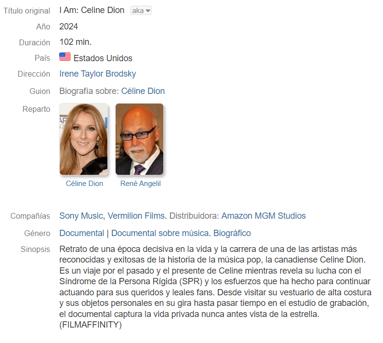
Task: Open the Céline Dion link in Guion row
Action: pyautogui.click(x=143, y=91)
